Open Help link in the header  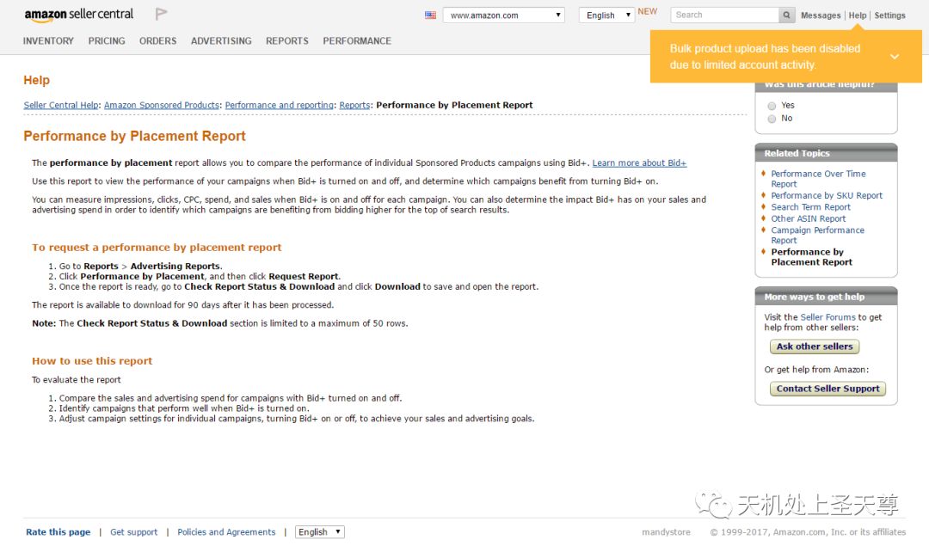pyautogui.click(x=858, y=15)
